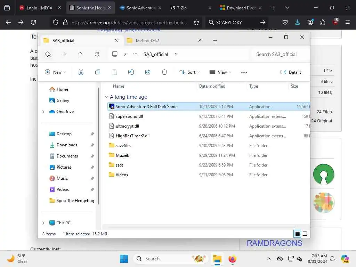
Task: Click Firefox view icon in tab bar
Action: click(7, 8)
